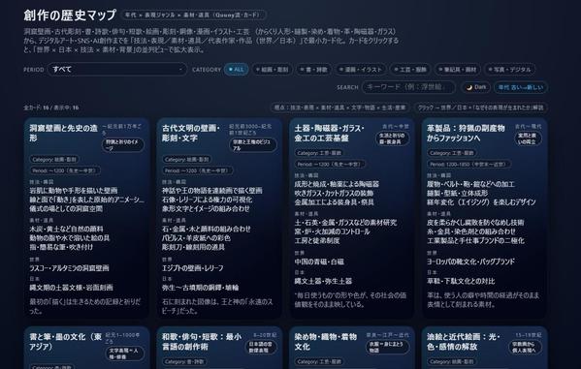
Task: Click the tag pill in 革製品 card header
Action: (528, 138)
